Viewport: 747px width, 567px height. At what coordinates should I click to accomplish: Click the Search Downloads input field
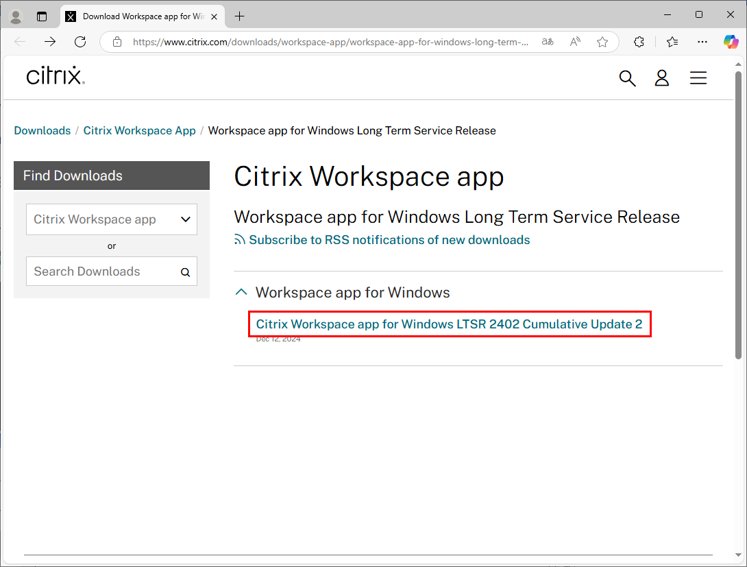point(103,272)
